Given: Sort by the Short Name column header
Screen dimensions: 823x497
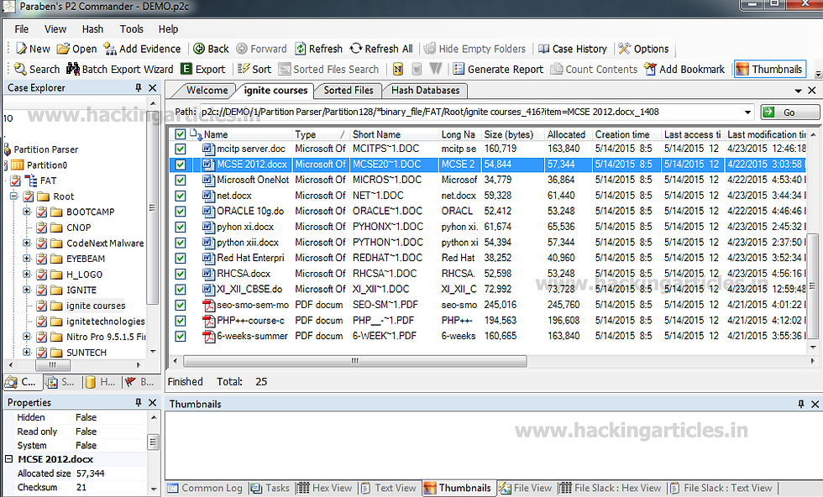Looking at the screenshot, I should point(393,134).
